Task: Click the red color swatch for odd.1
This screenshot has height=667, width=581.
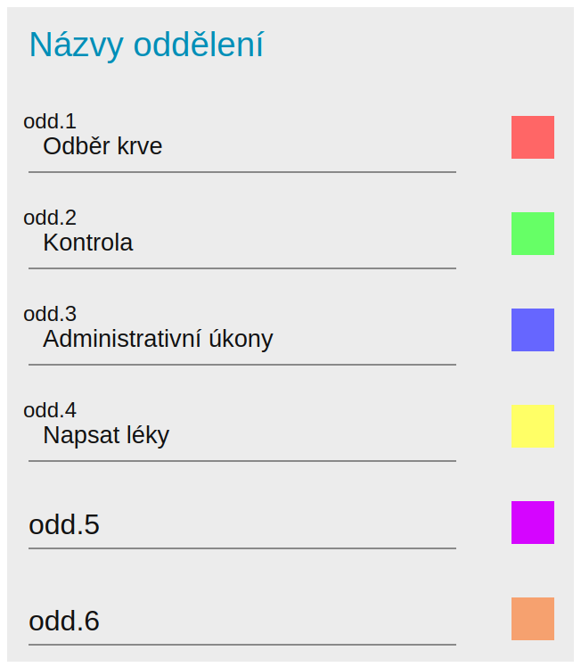Action: click(x=532, y=137)
